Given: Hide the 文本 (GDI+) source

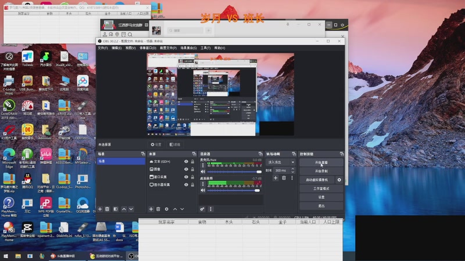Looking at the screenshot, I should click(x=186, y=162).
